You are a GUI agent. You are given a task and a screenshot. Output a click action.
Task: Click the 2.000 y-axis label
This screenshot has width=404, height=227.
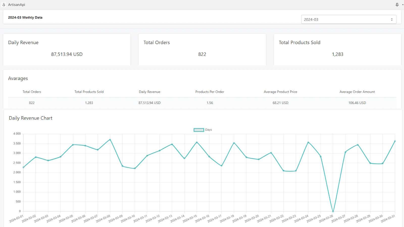(17, 173)
